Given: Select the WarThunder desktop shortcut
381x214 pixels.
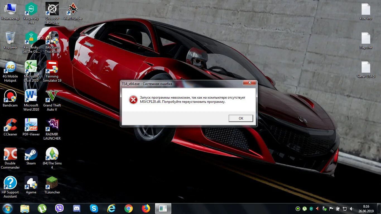Looking at the screenshot, I should click(x=73, y=12).
